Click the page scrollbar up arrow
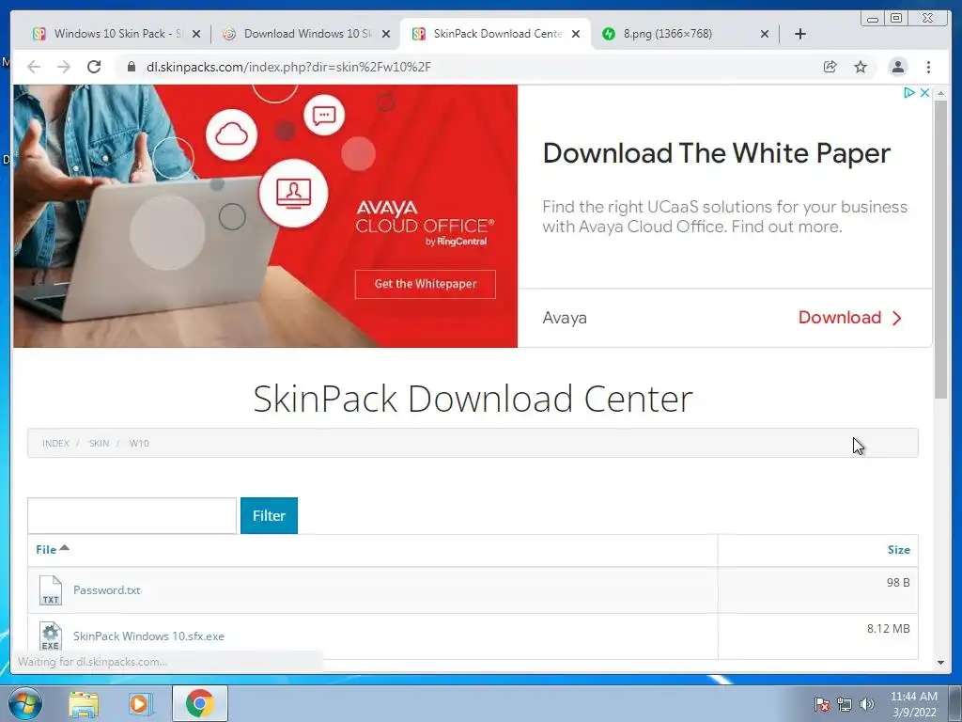This screenshot has height=722, width=962. tap(940, 93)
